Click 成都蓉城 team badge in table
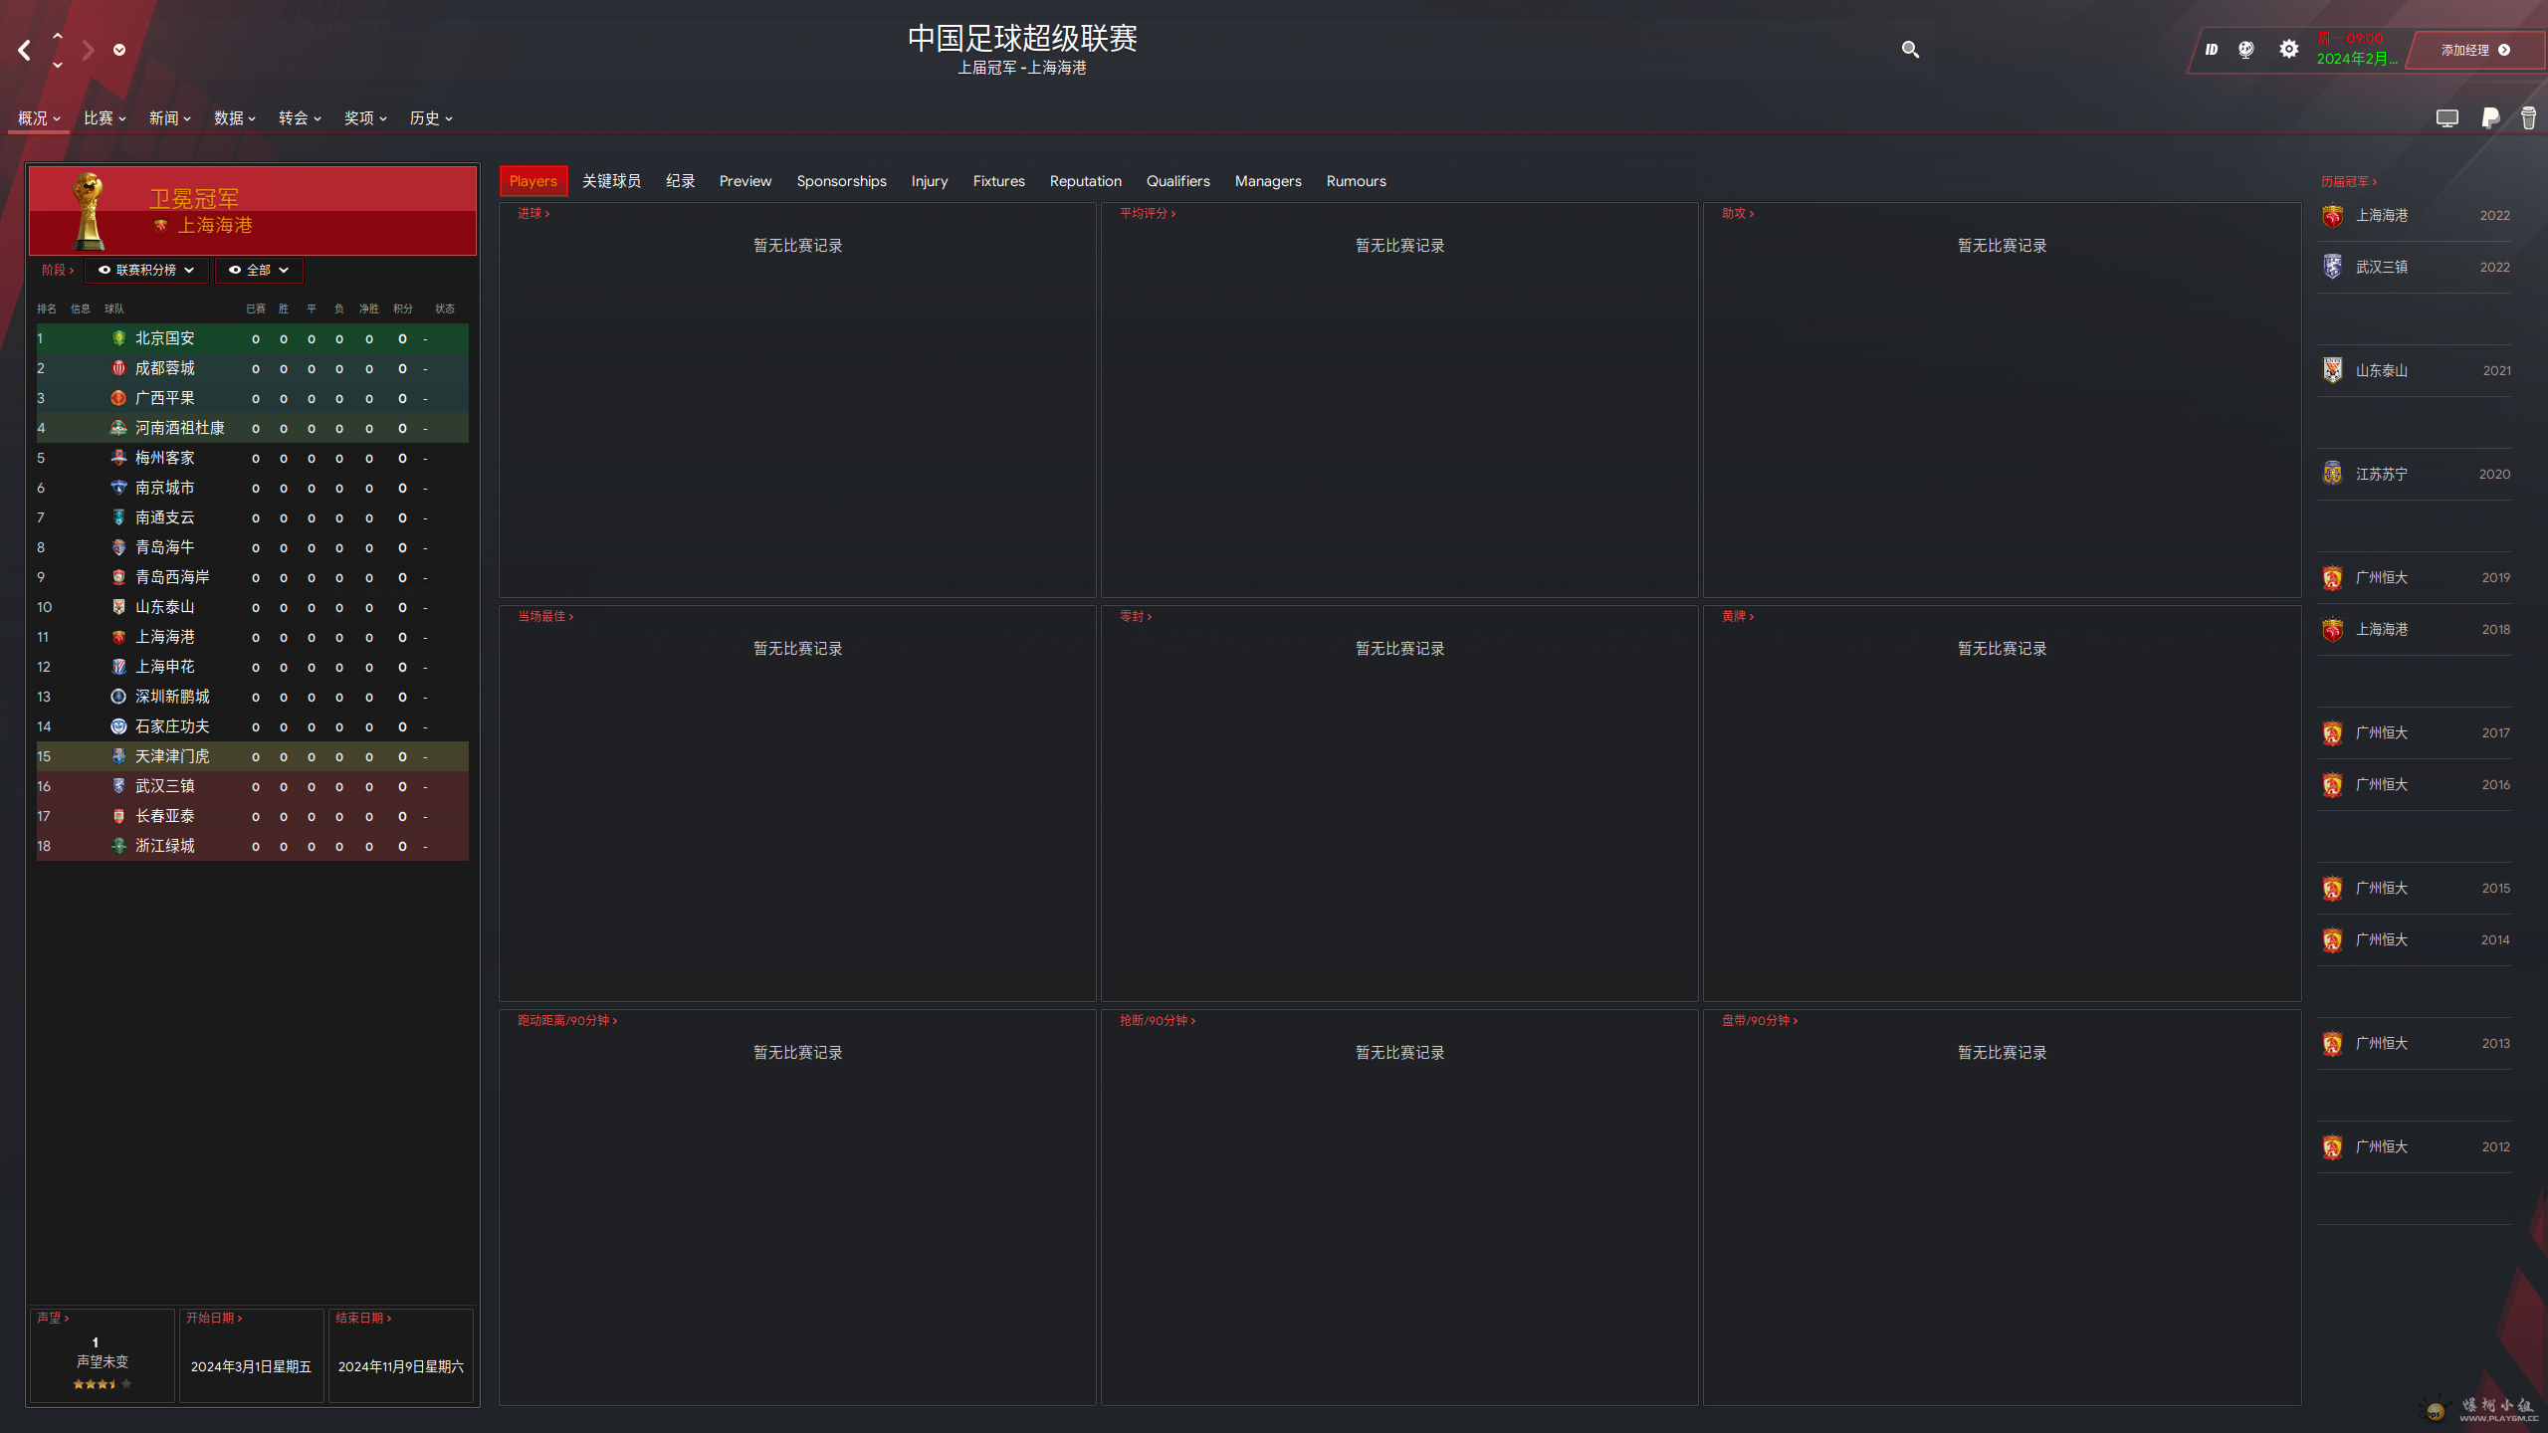2548x1433 pixels. (x=118, y=368)
